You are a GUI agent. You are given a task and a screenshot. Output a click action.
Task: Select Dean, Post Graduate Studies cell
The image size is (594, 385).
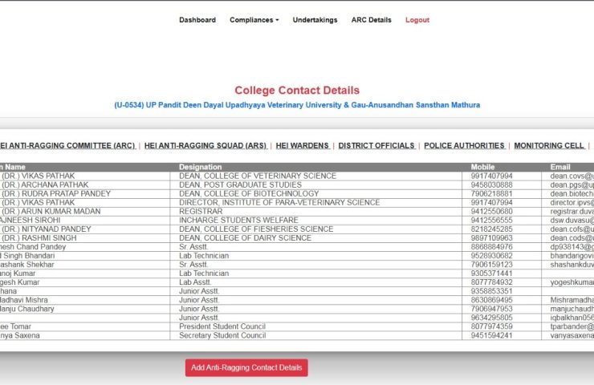[316, 184]
